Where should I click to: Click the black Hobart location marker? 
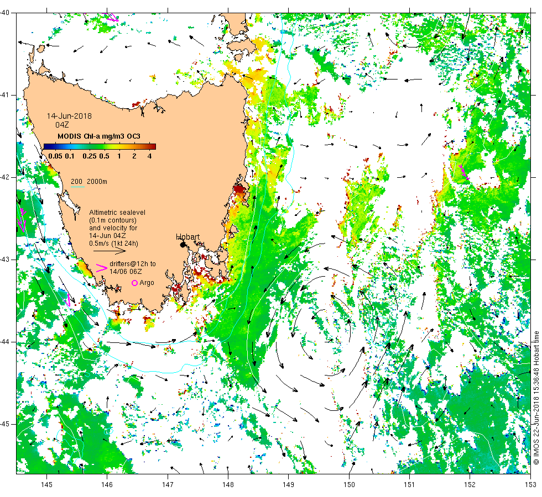coord(183,245)
